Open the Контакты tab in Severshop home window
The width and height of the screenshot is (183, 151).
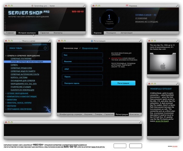58,33
